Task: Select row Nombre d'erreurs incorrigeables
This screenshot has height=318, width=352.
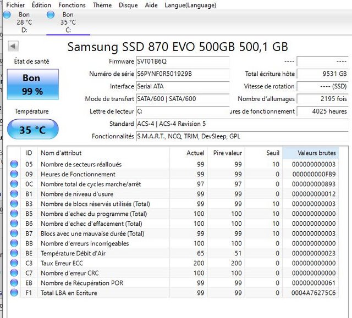Action: (x=173, y=243)
